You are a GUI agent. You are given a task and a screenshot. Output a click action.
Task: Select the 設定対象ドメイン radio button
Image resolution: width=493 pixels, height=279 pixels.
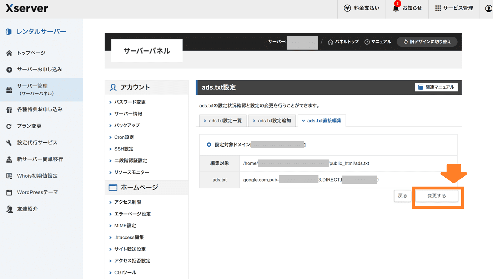(209, 145)
